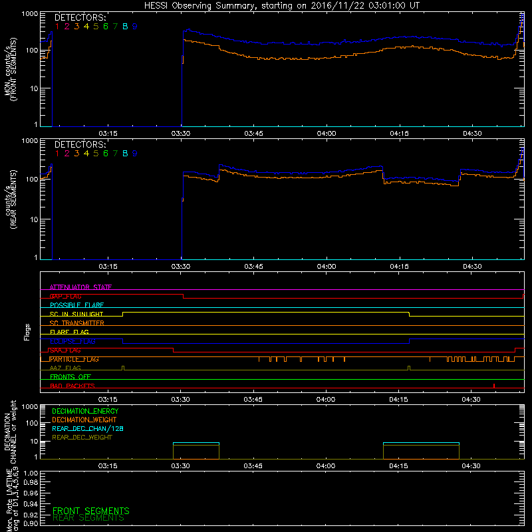Click the 0.98 tick on the livetime axis
This screenshot has height=532, width=532.
[31, 483]
